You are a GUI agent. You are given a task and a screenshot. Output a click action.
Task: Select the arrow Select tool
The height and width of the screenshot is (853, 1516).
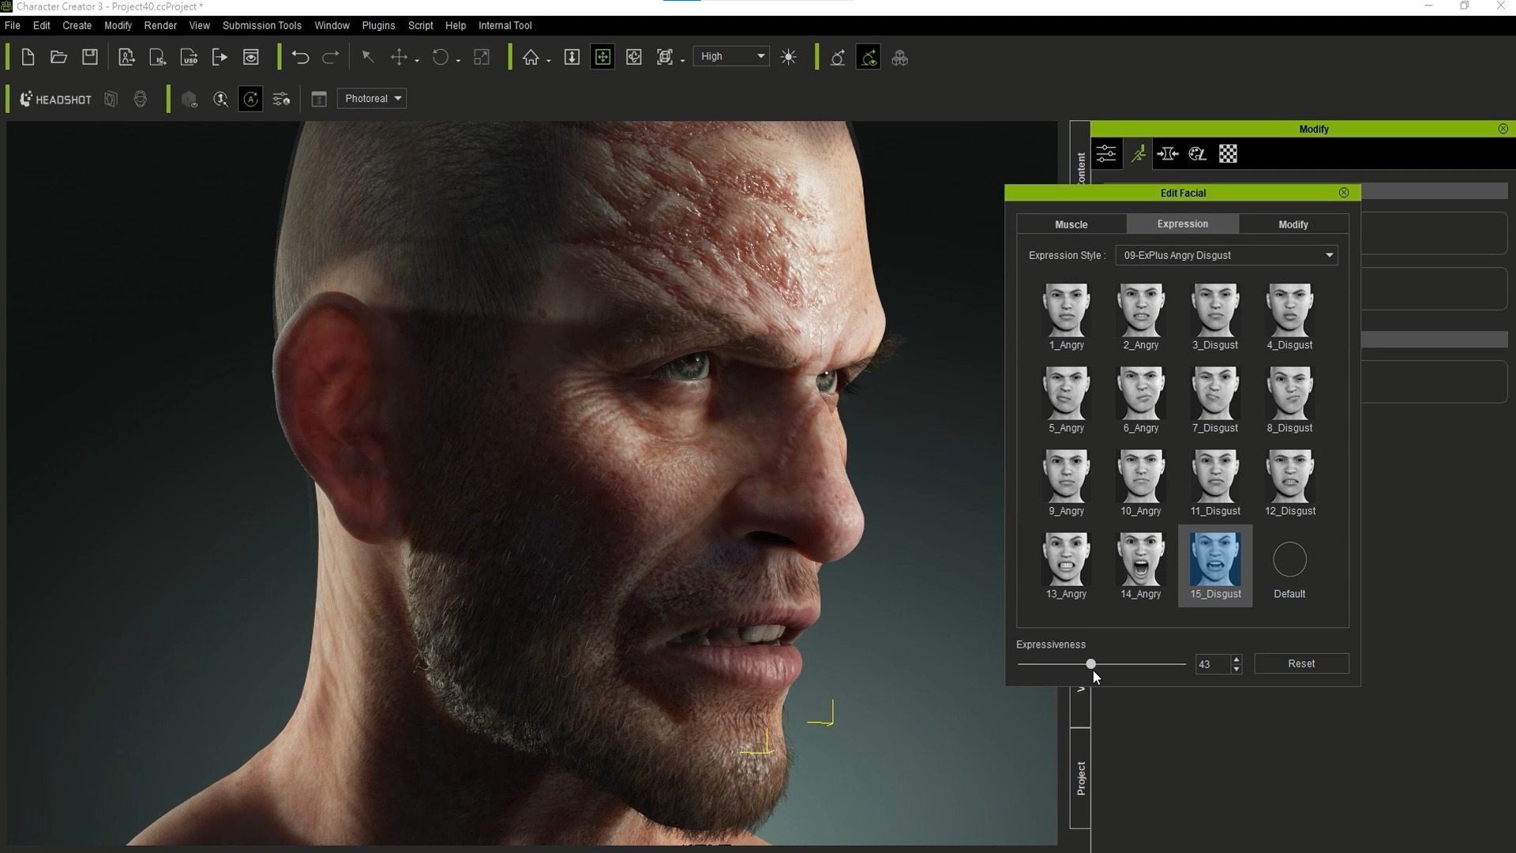coord(367,57)
